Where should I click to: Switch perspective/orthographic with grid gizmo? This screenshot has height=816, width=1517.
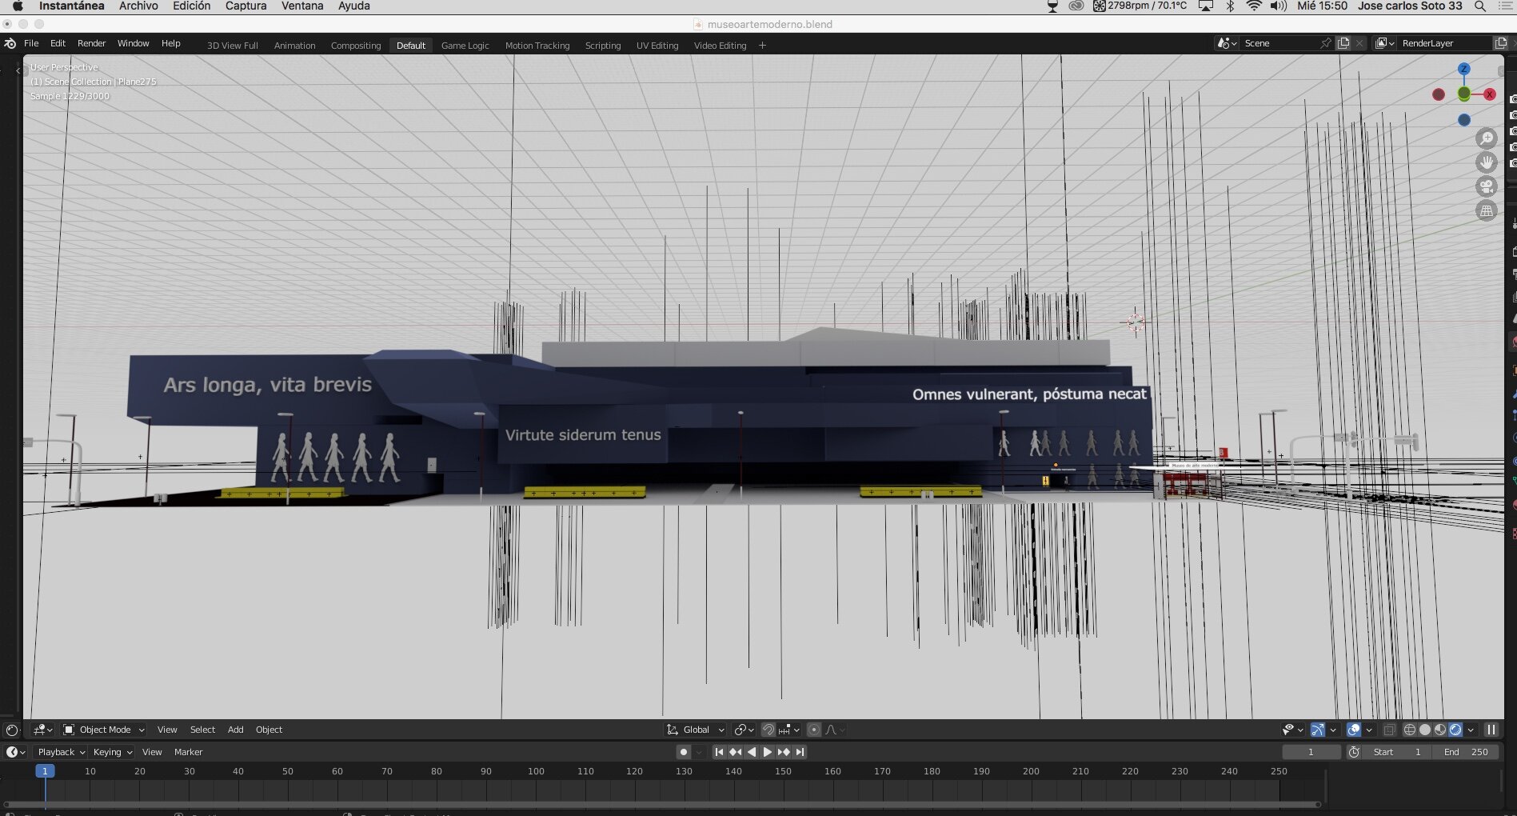point(1487,211)
